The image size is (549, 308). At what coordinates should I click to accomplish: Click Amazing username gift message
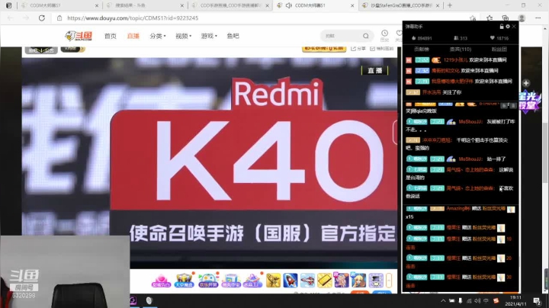point(458,208)
